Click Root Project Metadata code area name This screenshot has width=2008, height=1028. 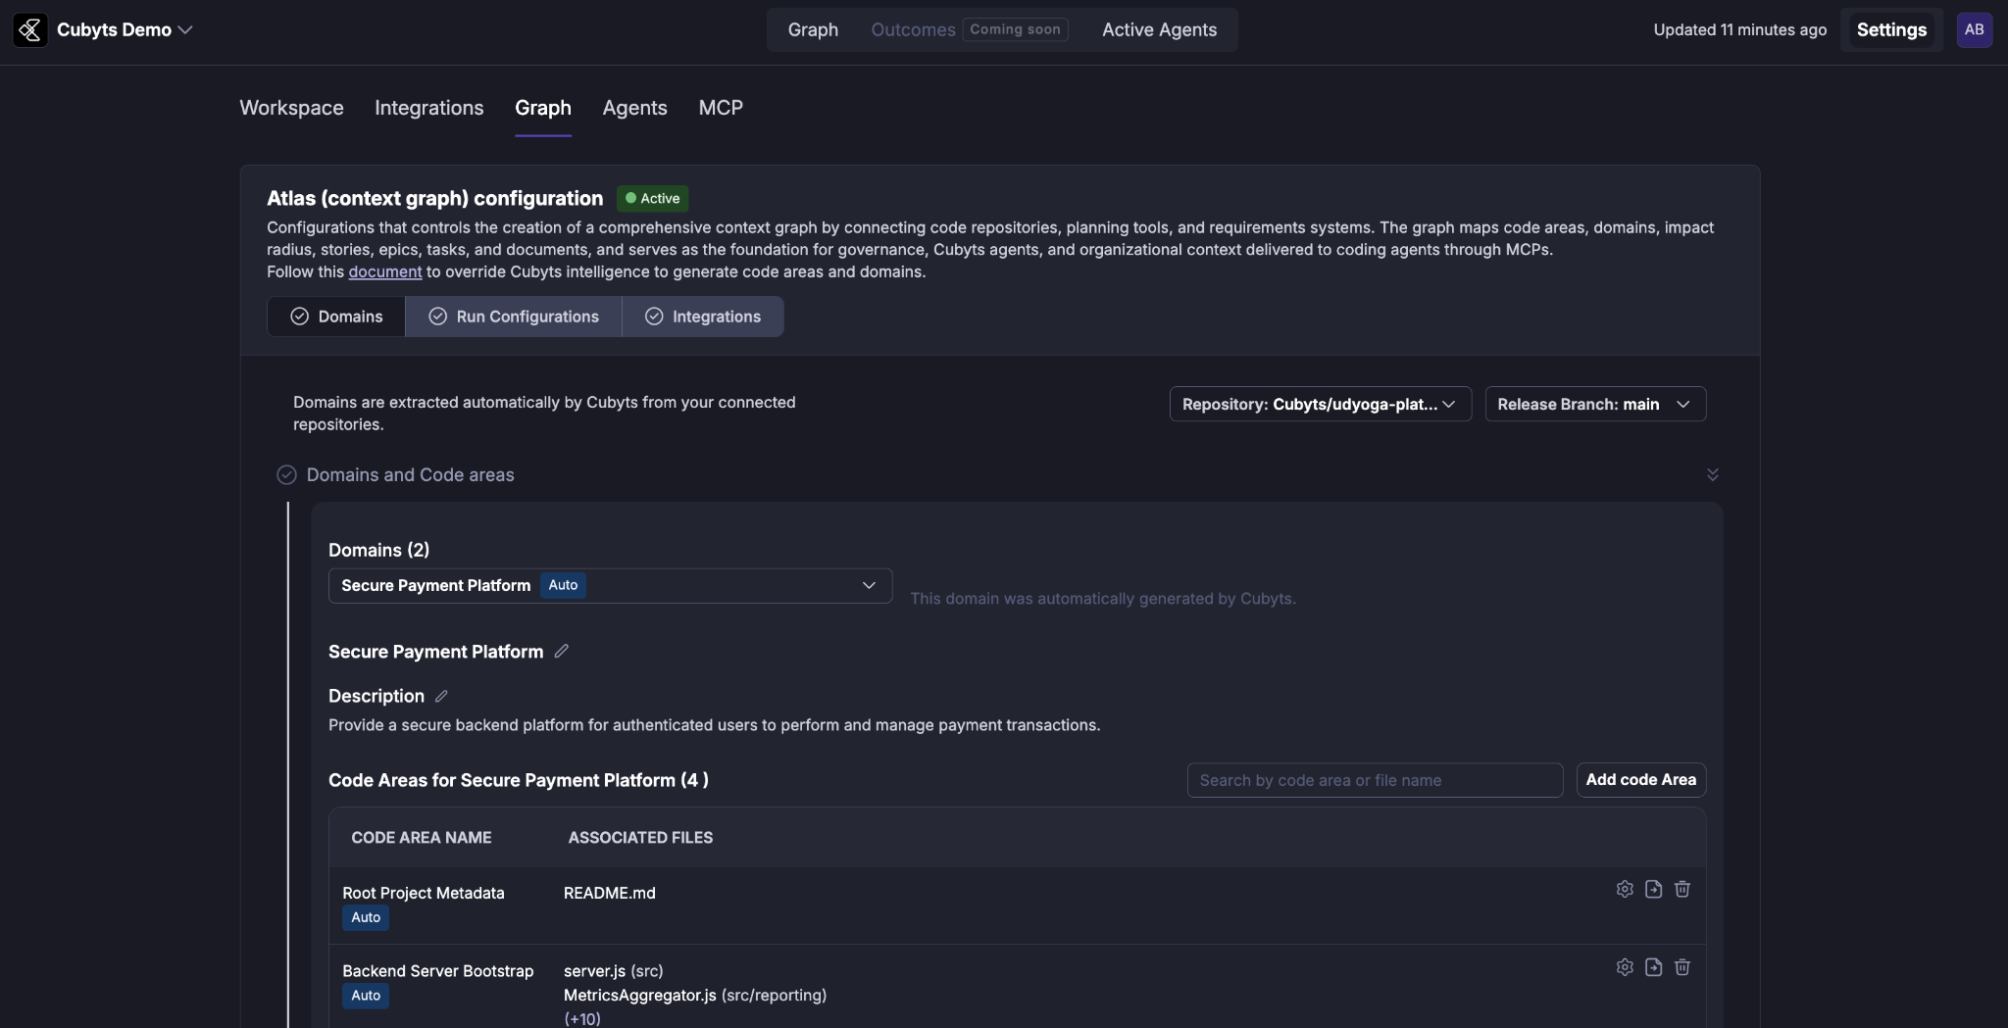[x=424, y=893]
